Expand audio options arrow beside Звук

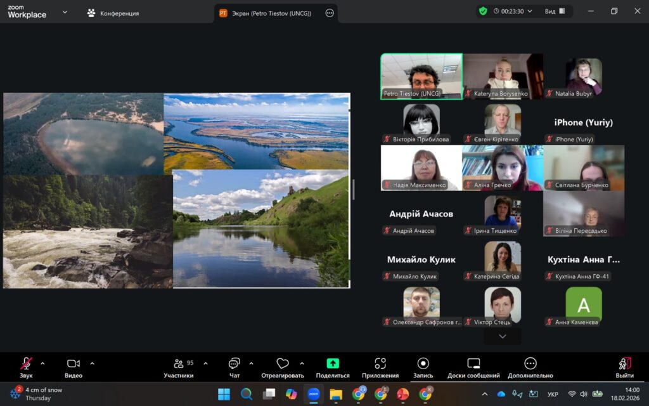pos(42,363)
